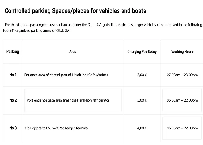Click the No 3 working hours 06.00am – 22.00pm
Viewport: 203px width, 145px height.
pyautogui.click(x=182, y=128)
